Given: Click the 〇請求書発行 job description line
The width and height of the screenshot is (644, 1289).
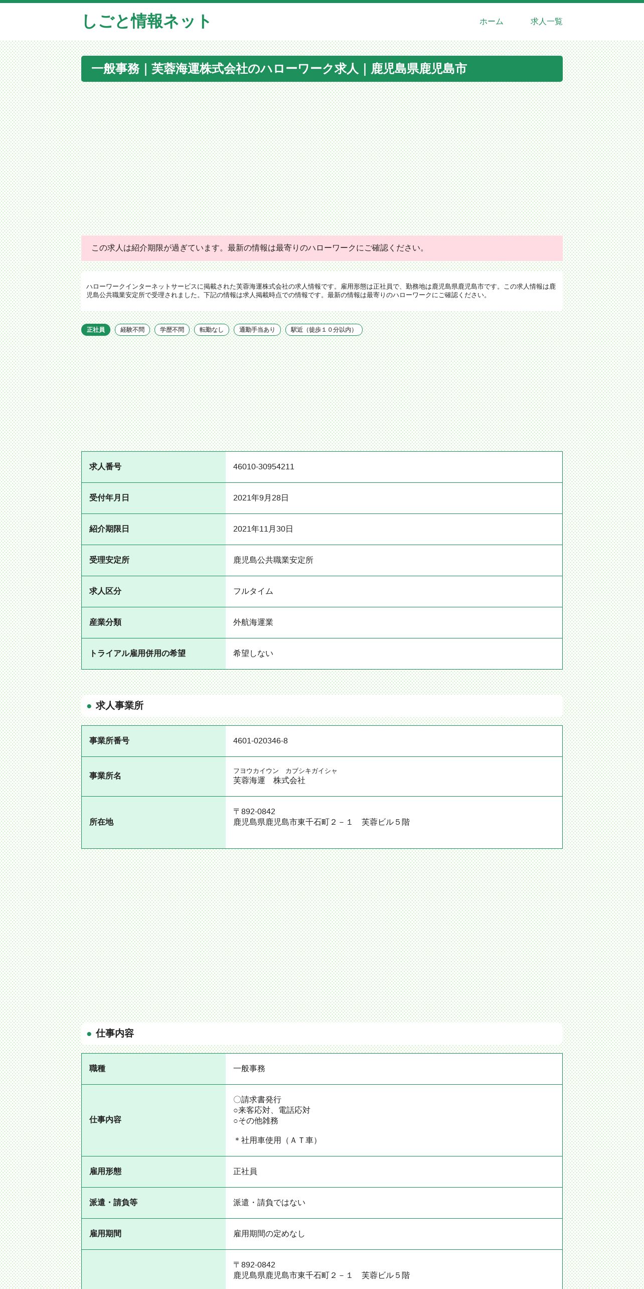Looking at the screenshot, I should (x=257, y=1100).
